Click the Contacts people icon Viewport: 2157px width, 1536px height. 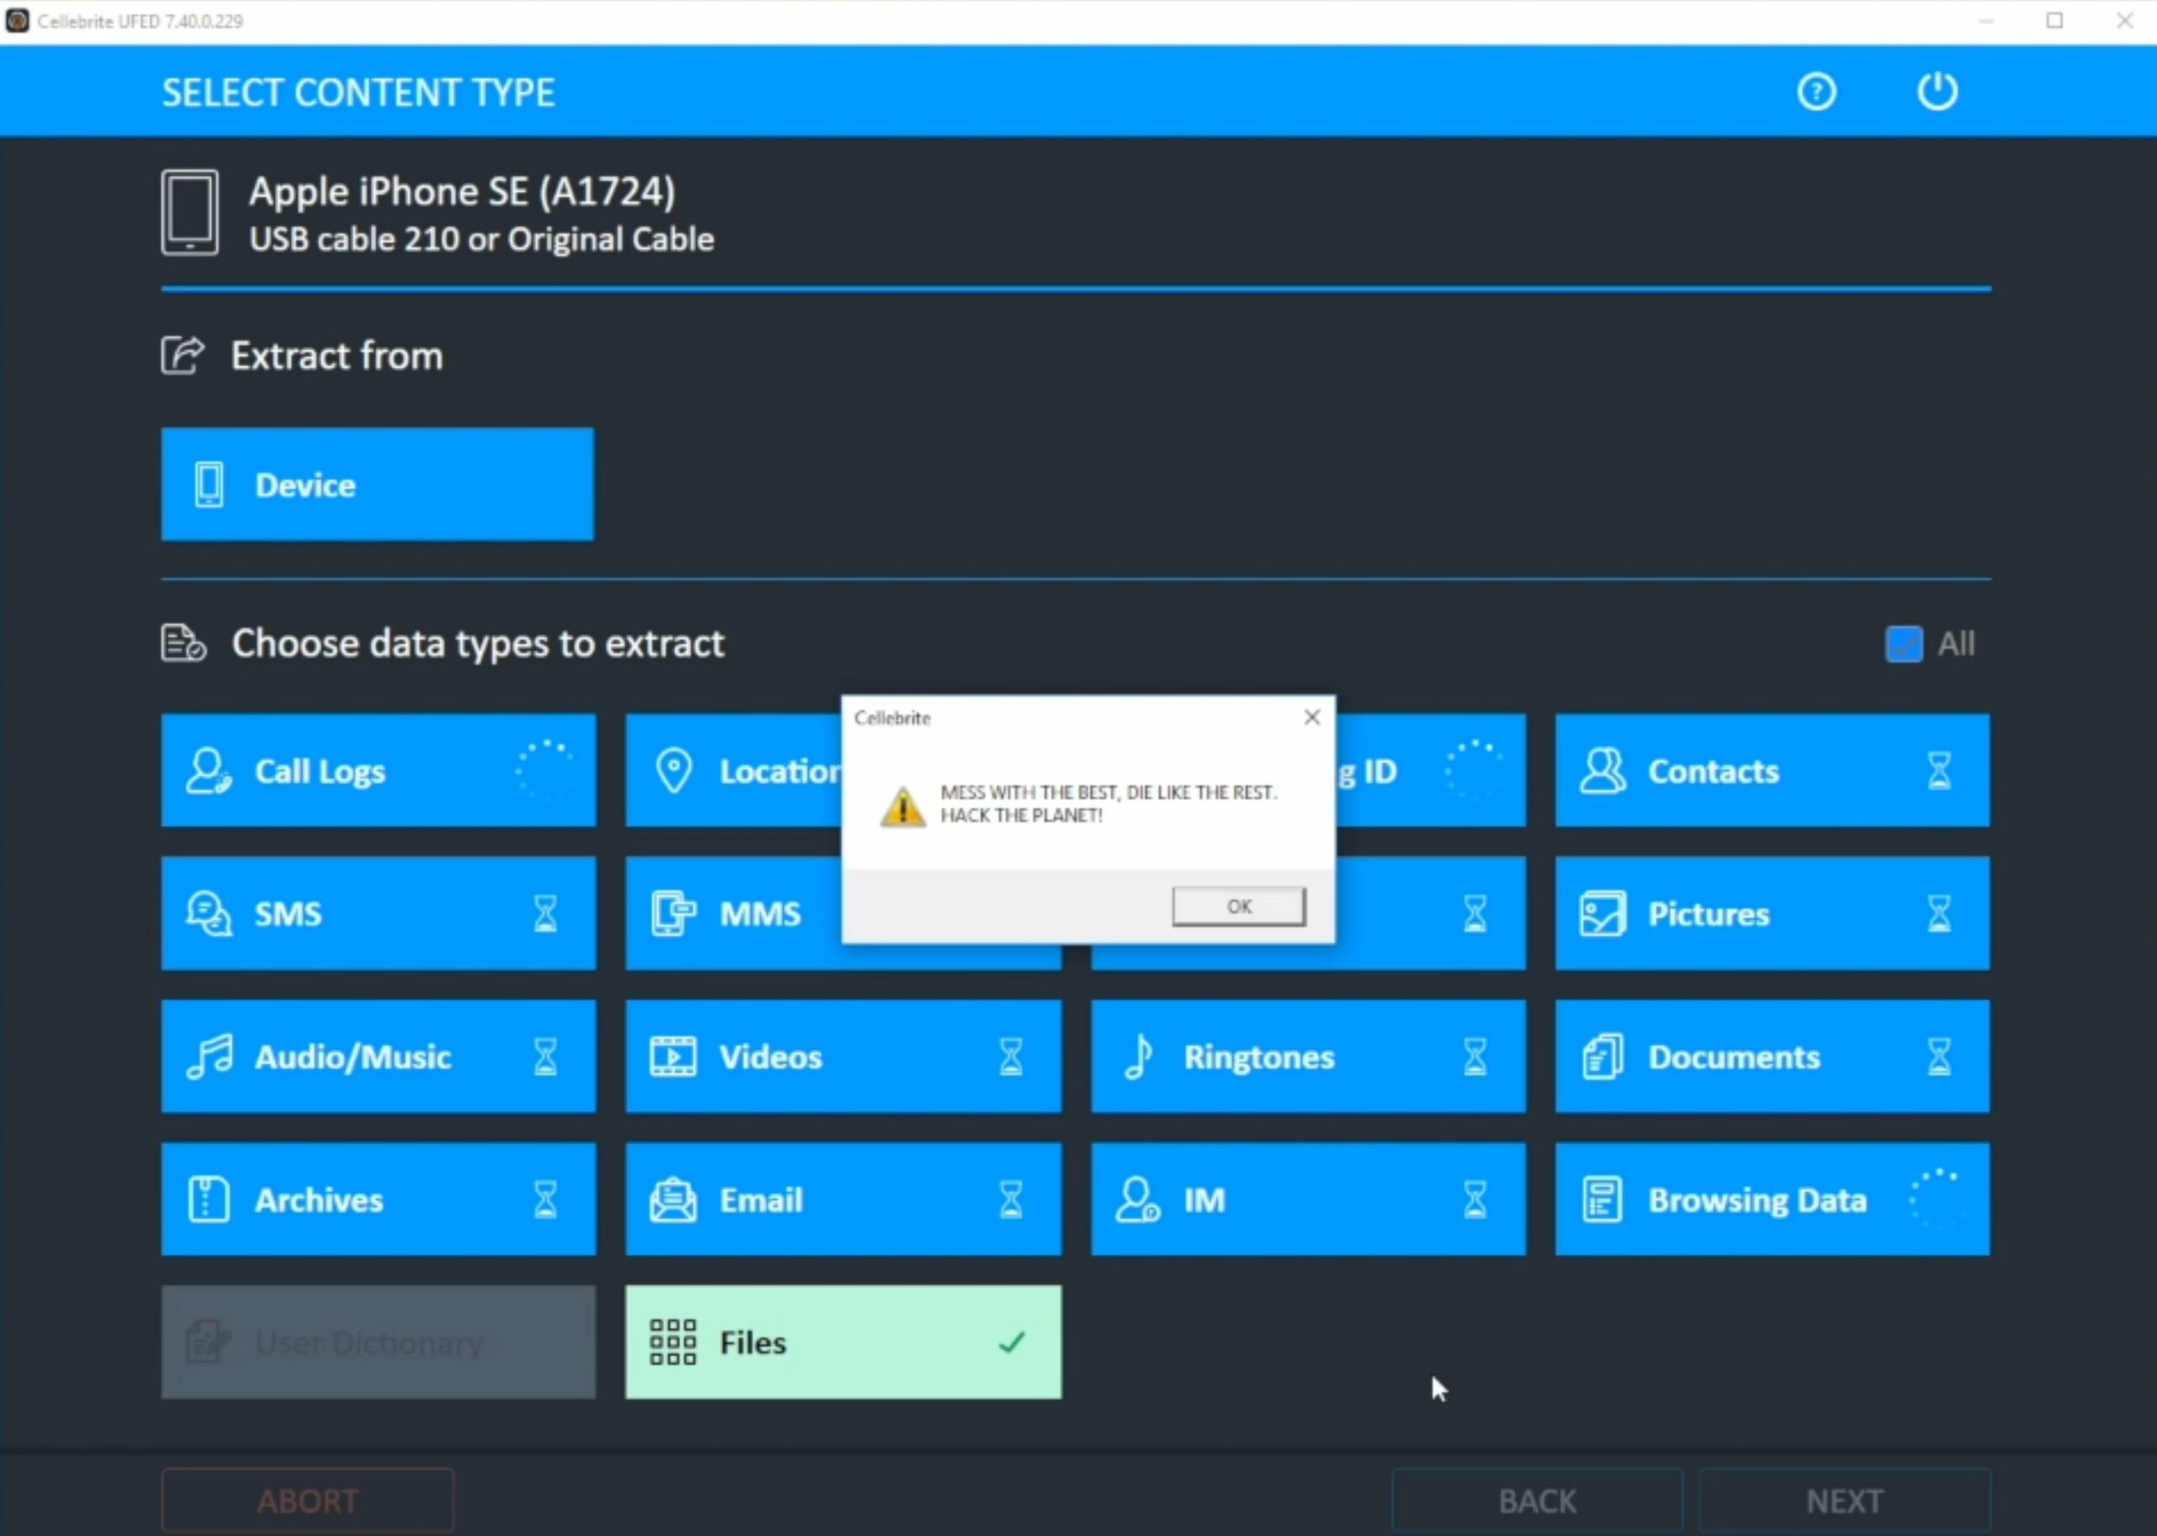point(1602,771)
